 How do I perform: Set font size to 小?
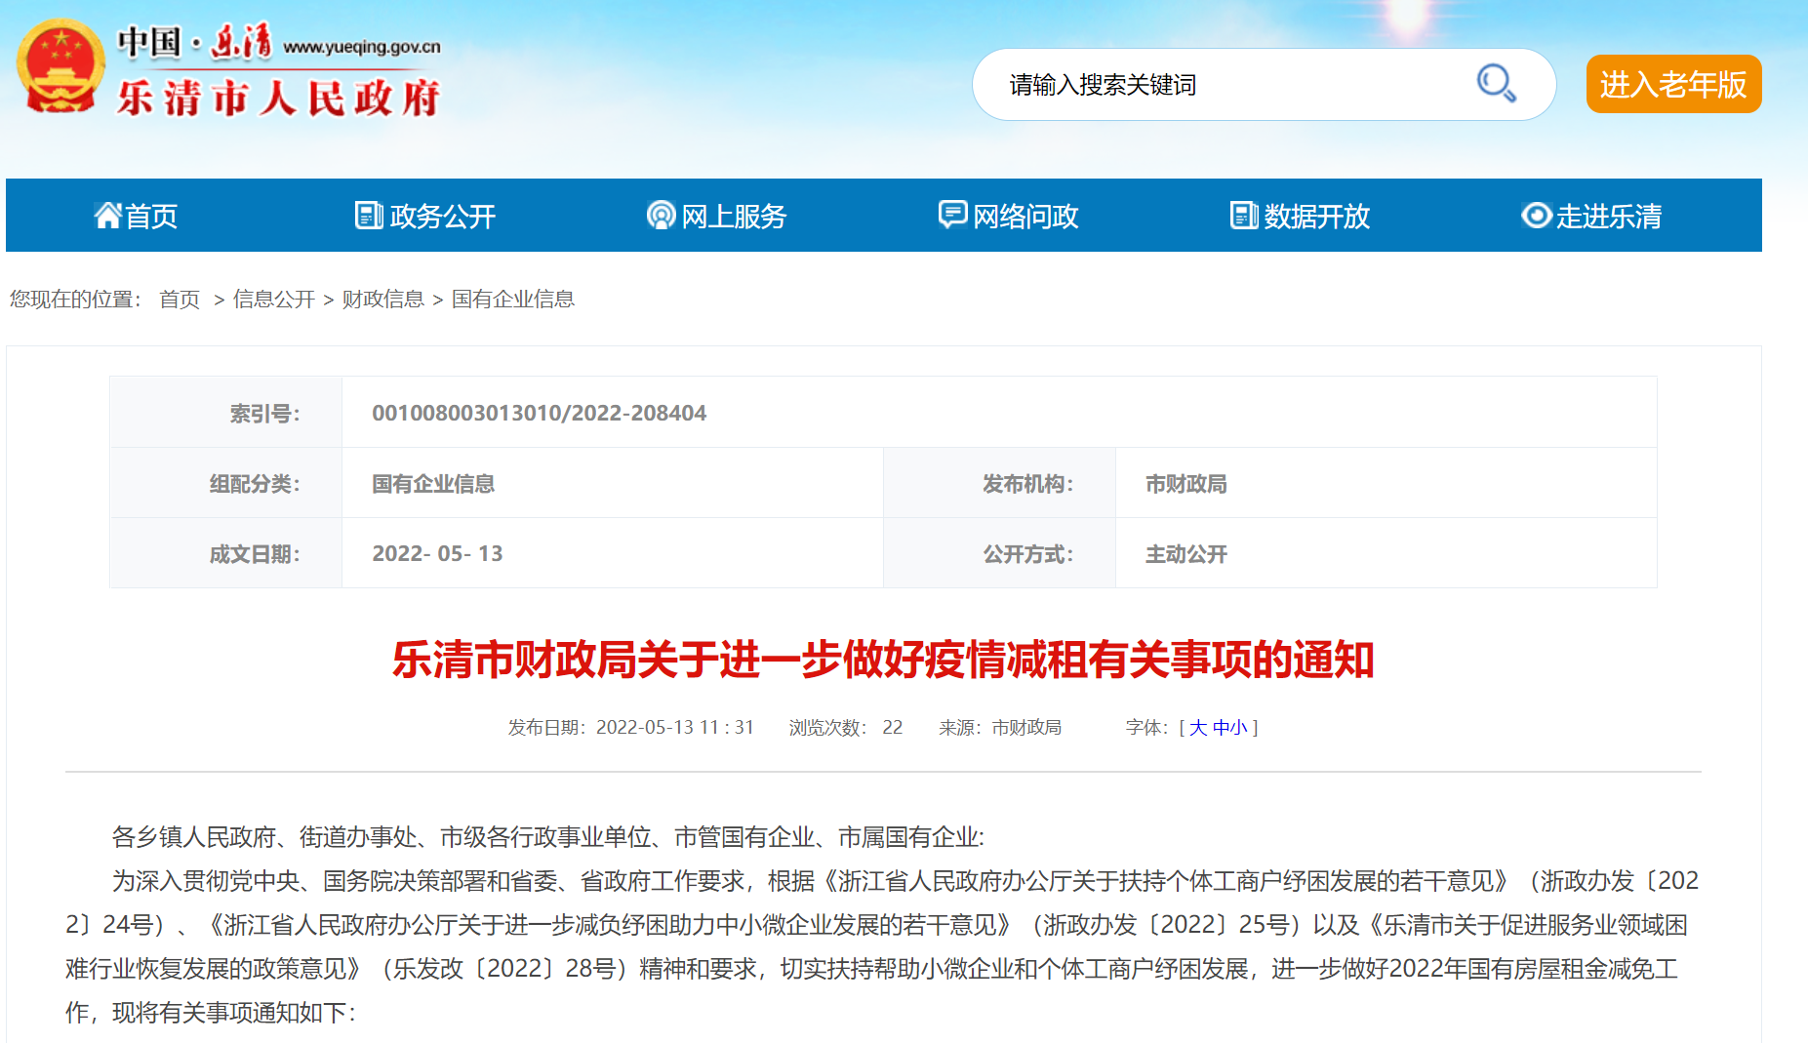(1238, 728)
